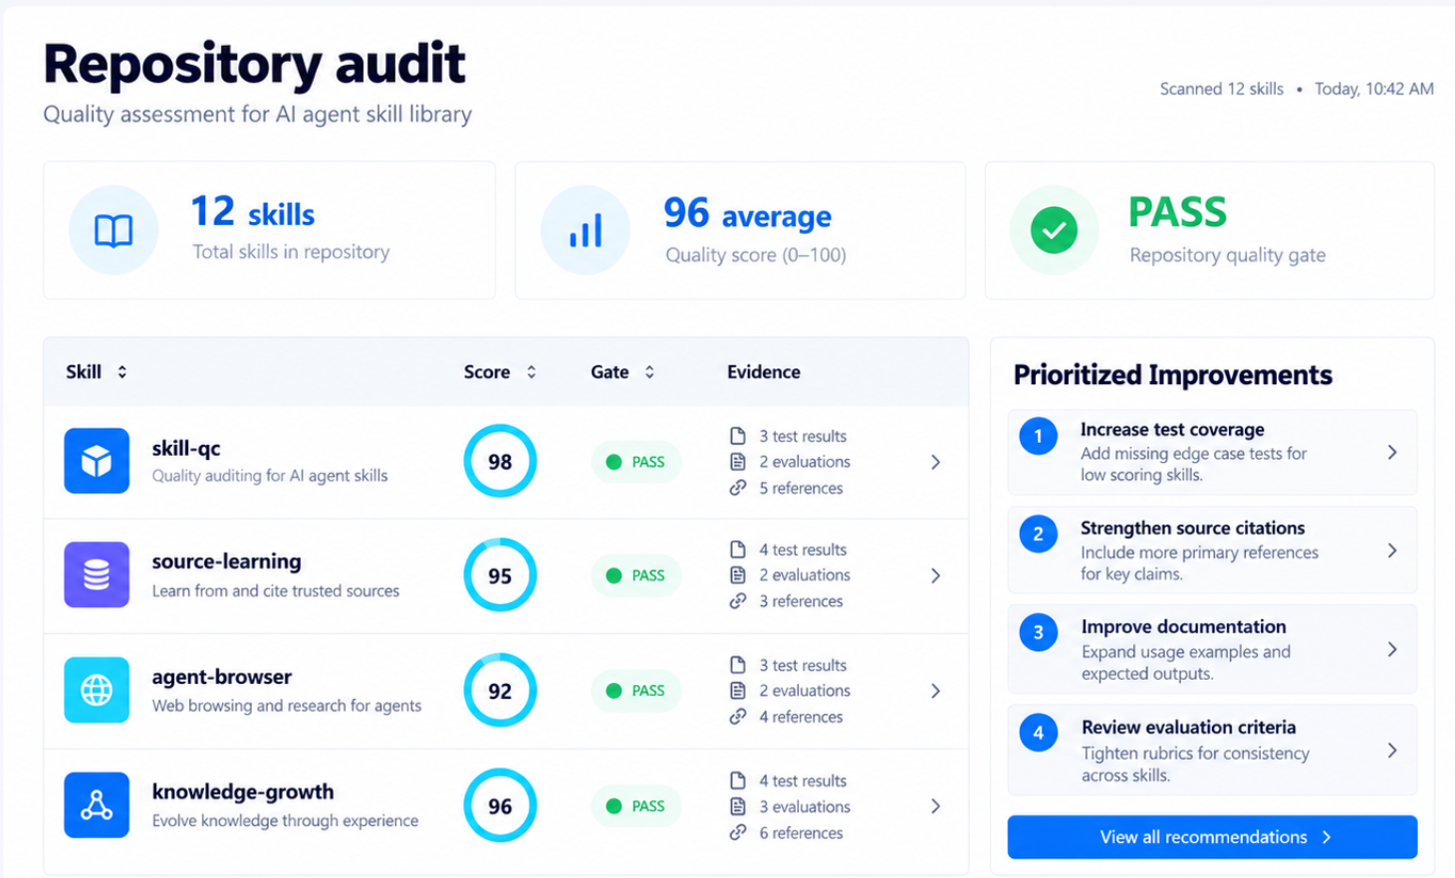Click the skill-qc cube icon

tap(97, 461)
